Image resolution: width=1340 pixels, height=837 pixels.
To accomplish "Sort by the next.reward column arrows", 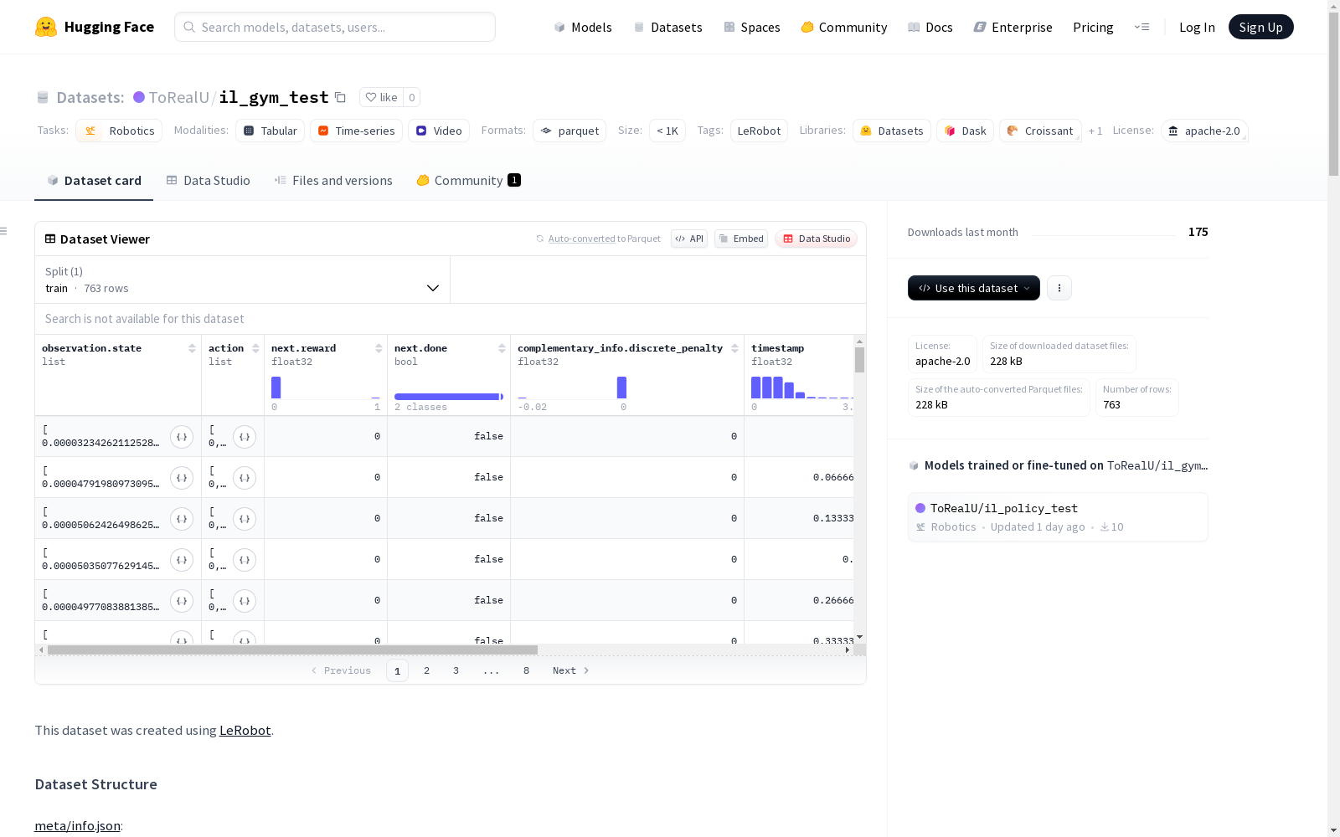I will click(379, 348).
